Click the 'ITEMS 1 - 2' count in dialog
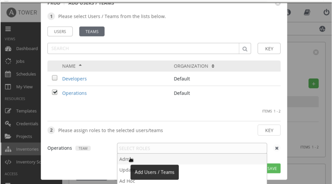 271,111
